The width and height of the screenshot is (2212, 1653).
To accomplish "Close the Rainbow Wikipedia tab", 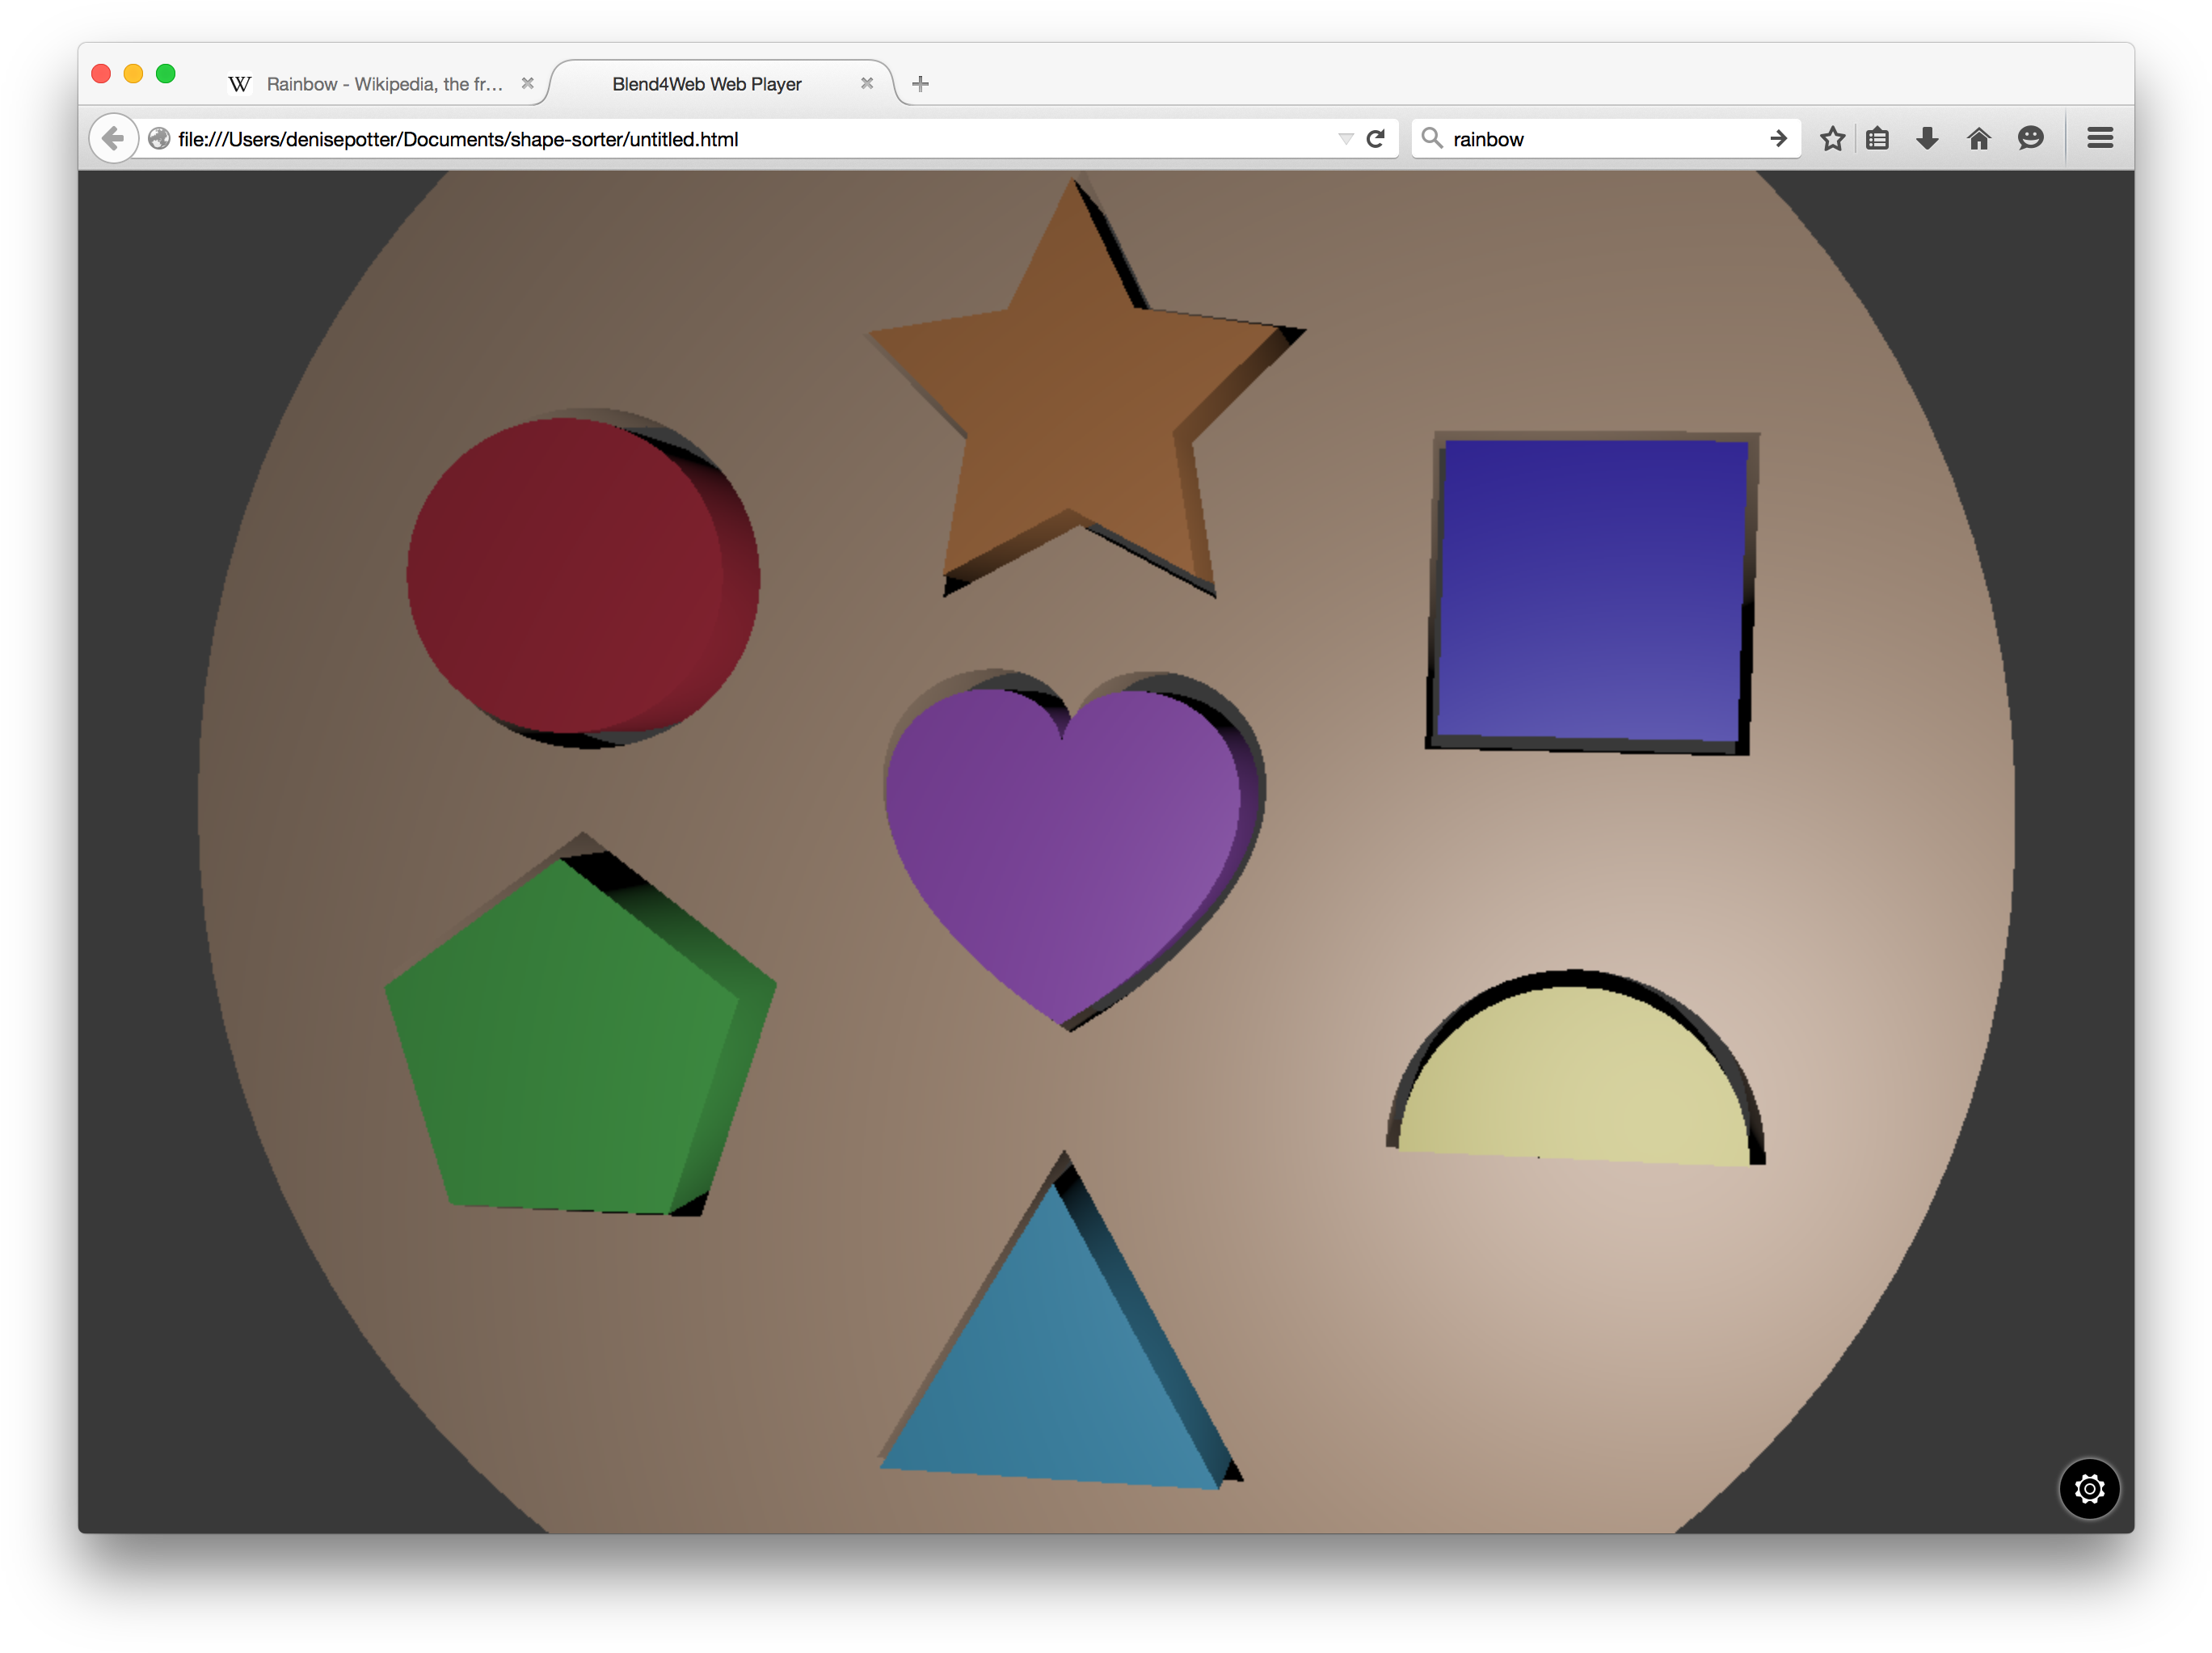I will pyautogui.click(x=528, y=84).
